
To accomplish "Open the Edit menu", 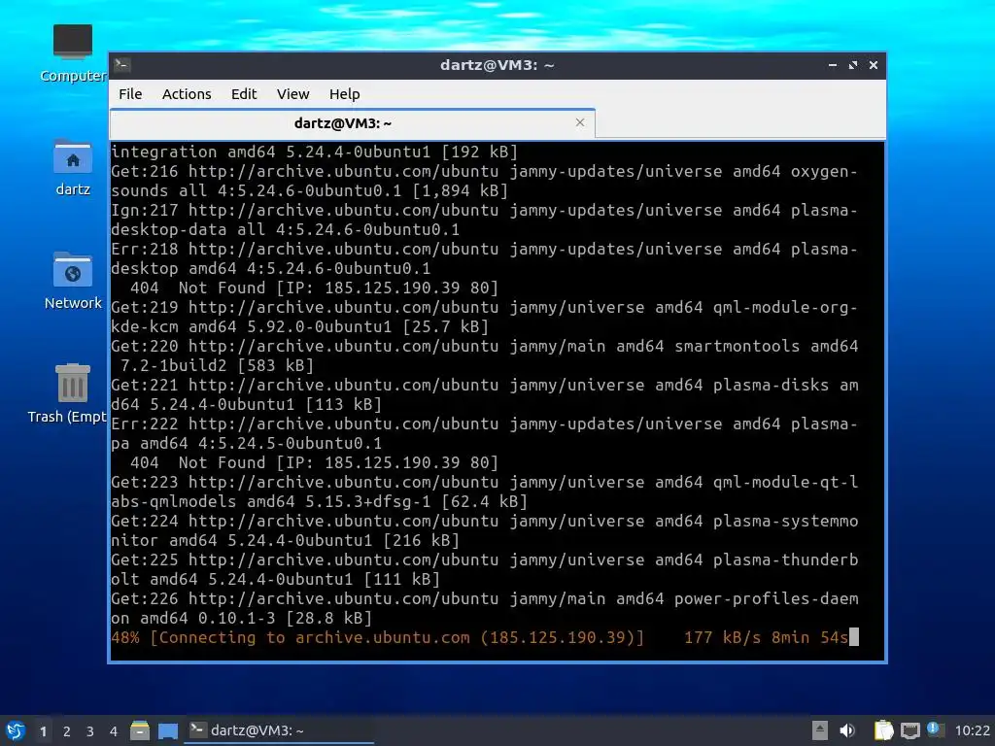I will (x=244, y=94).
